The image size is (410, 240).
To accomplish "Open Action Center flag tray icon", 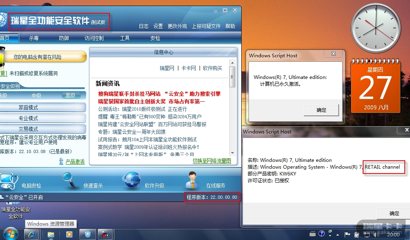I will click(347, 234).
